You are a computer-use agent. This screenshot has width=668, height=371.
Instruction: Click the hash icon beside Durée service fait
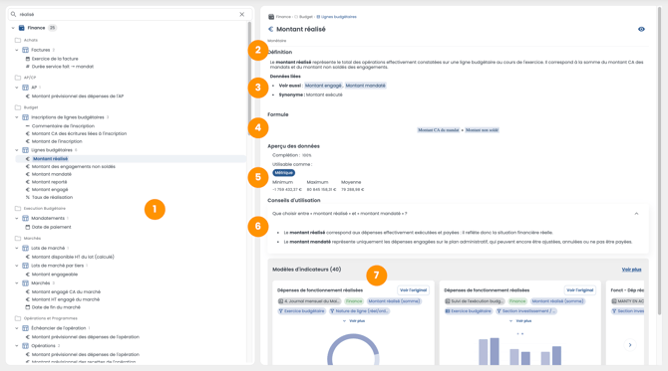[28, 67]
